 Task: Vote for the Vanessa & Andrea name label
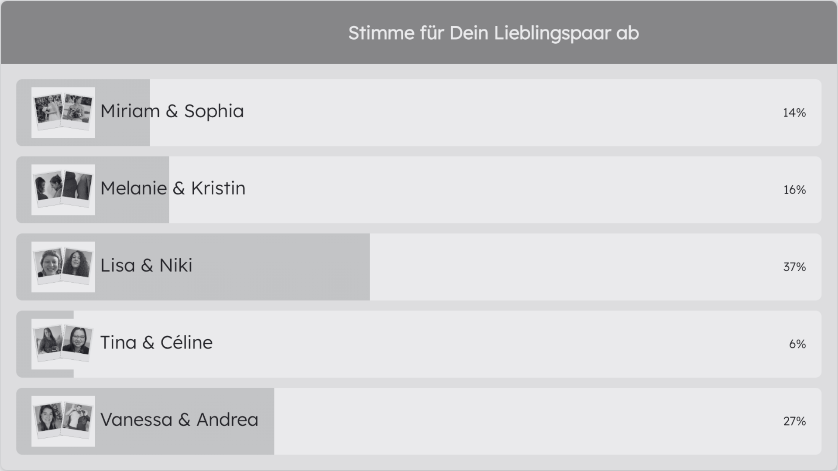click(x=179, y=420)
